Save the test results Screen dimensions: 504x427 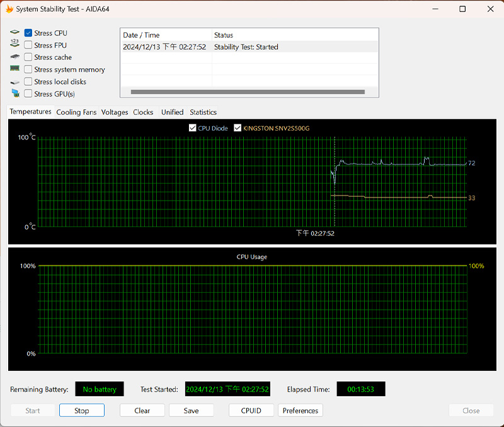click(x=192, y=411)
